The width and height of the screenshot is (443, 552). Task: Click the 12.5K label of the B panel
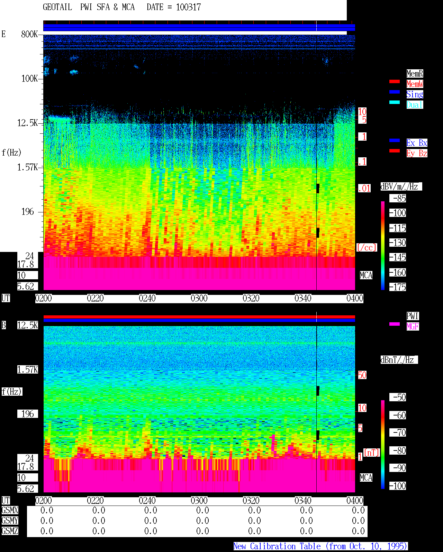pos(28,325)
